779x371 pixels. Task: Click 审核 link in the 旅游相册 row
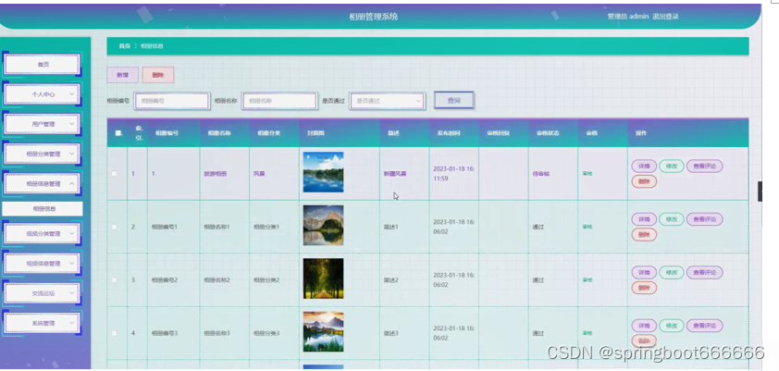click(587, 174)
